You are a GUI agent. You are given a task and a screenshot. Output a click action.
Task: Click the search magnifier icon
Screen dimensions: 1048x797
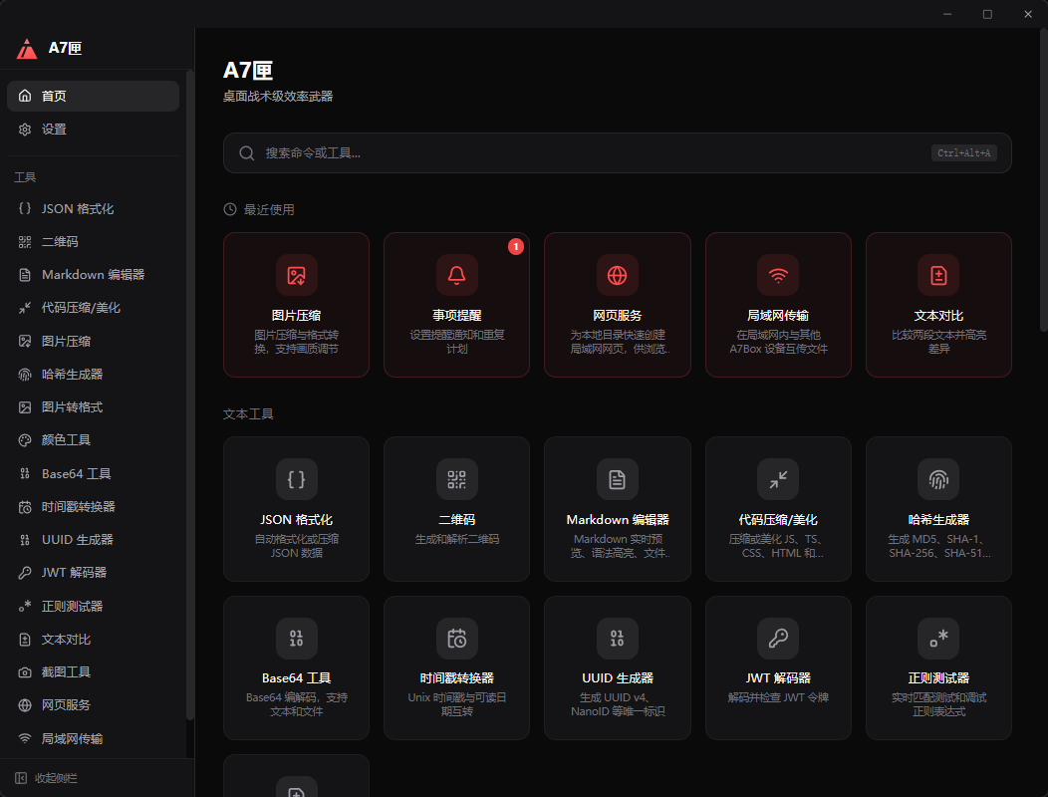click(247, 153)
